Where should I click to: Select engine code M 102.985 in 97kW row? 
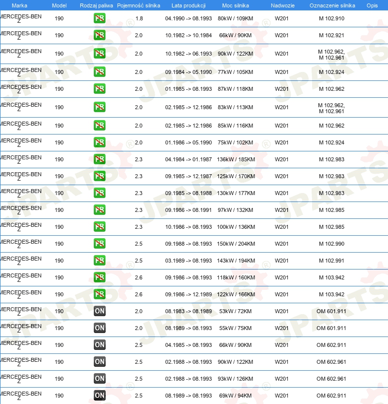[331, 210]
